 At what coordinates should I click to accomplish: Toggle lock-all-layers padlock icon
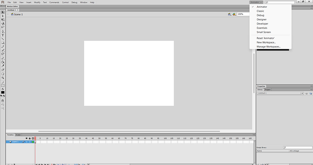click(29, 138)
